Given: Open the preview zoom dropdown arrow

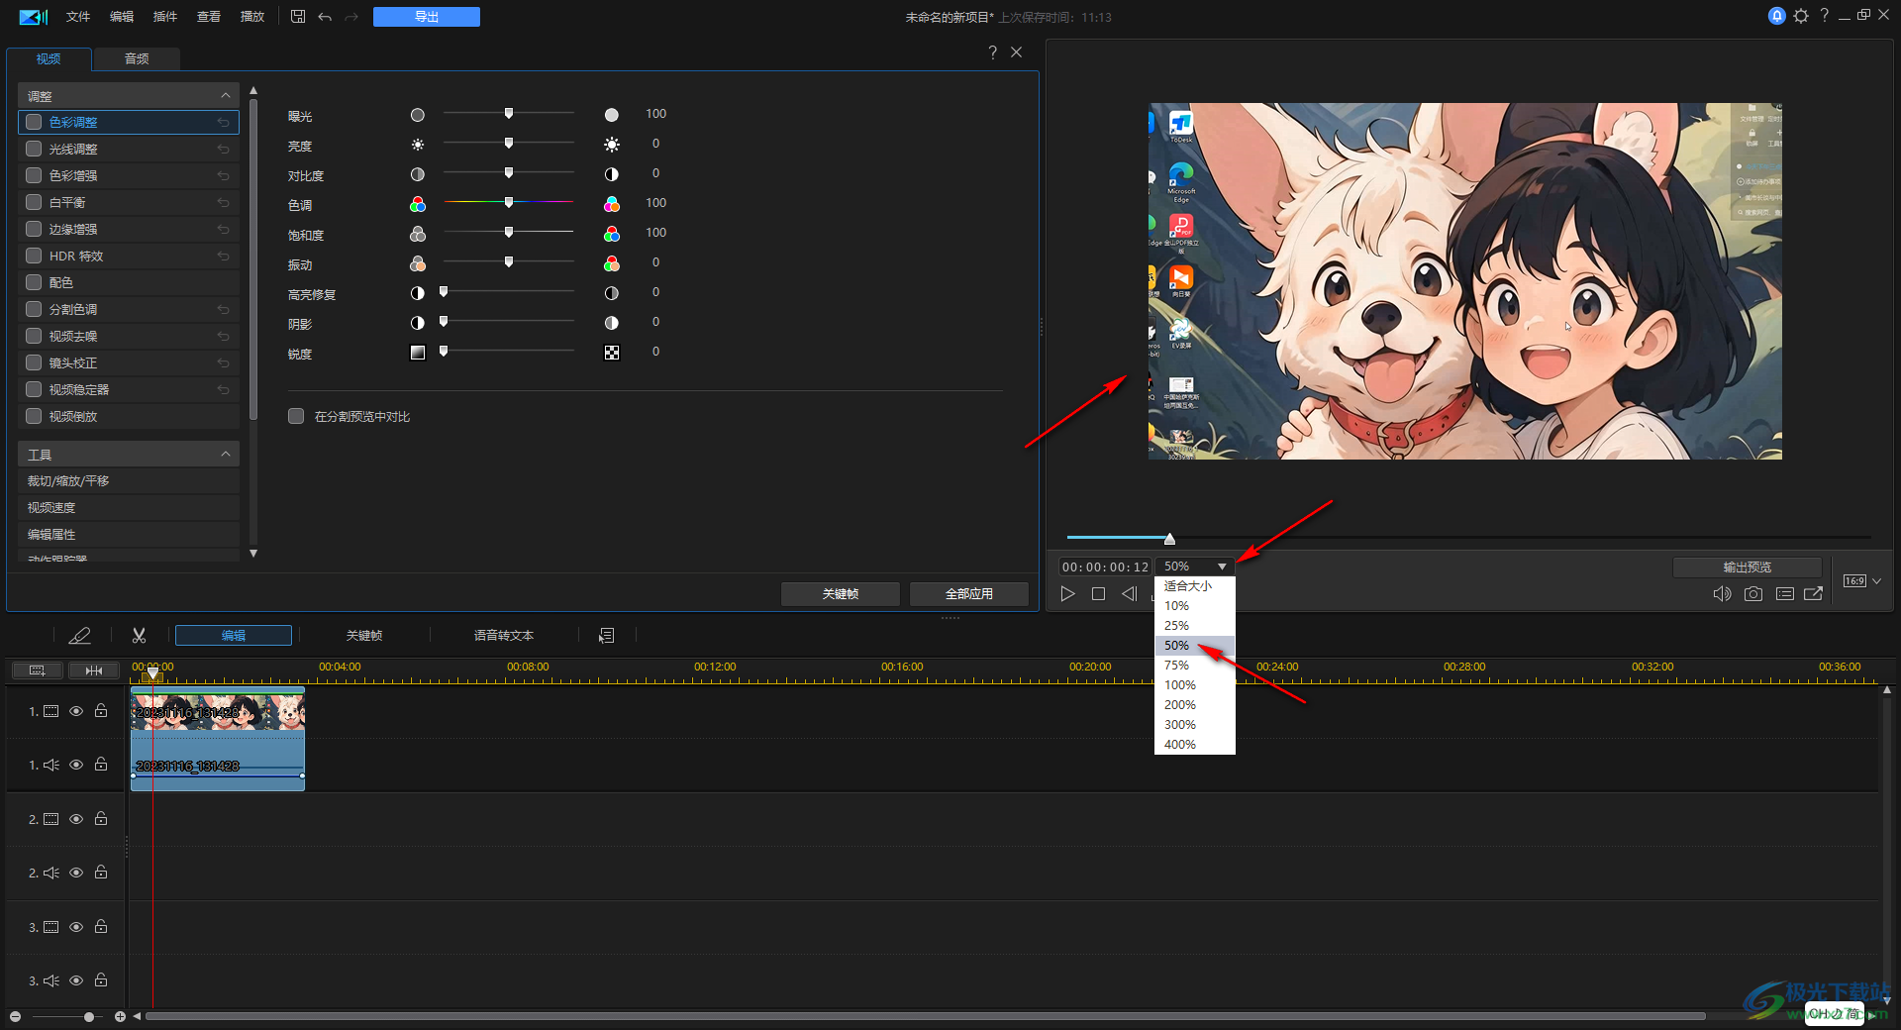Looking at the screenshot, I should tap(1223, 566).
